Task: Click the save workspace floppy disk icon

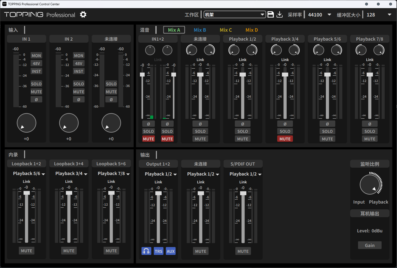Action: coord(271,15)
